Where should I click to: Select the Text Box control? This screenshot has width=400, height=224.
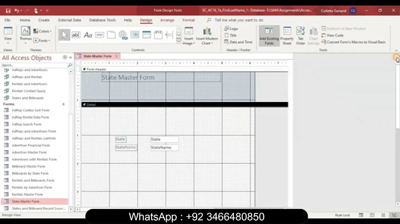[x=76, y=35]
